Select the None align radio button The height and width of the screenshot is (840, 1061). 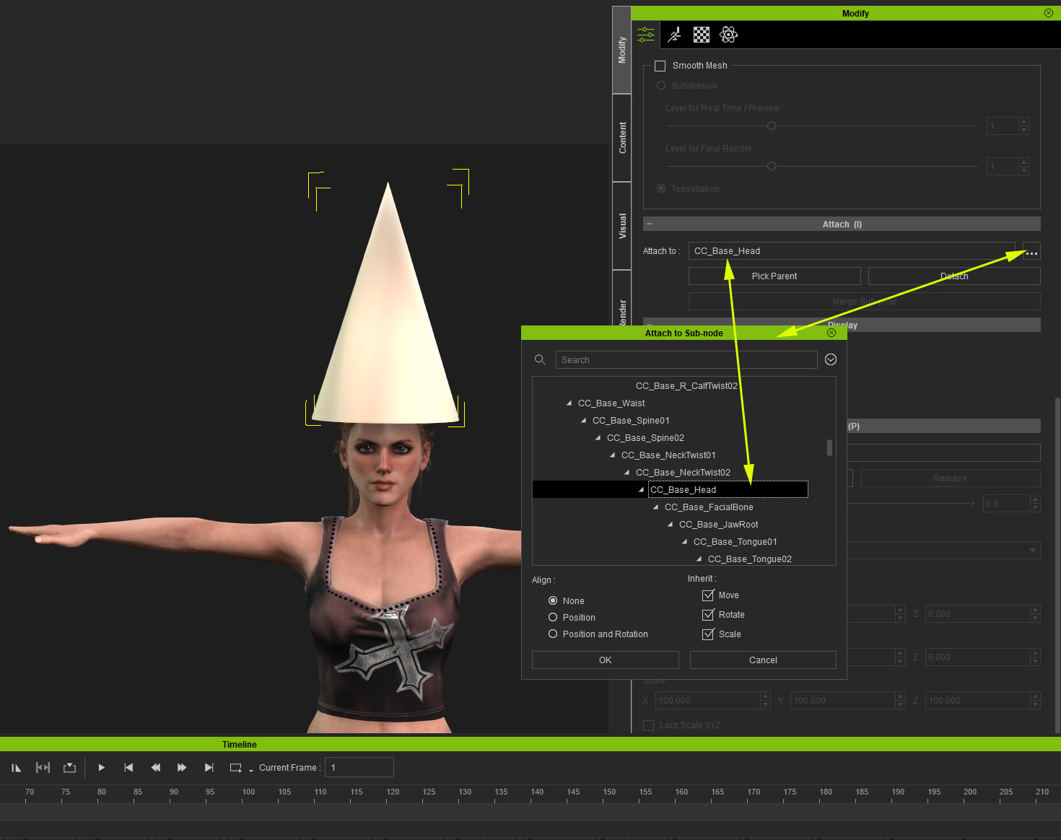[553, 600]
